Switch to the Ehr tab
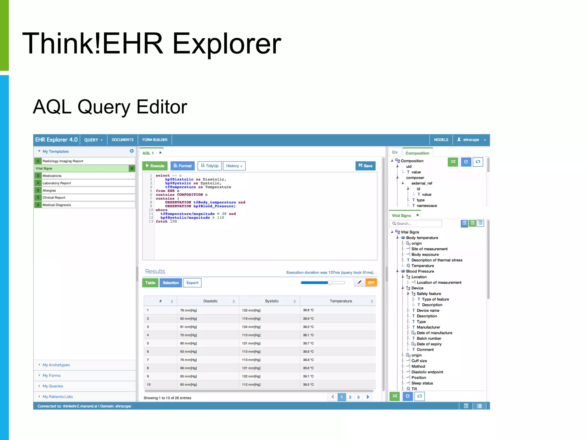Screen dimensions: 587x440 pyautogui.click(x=395, y=152)
